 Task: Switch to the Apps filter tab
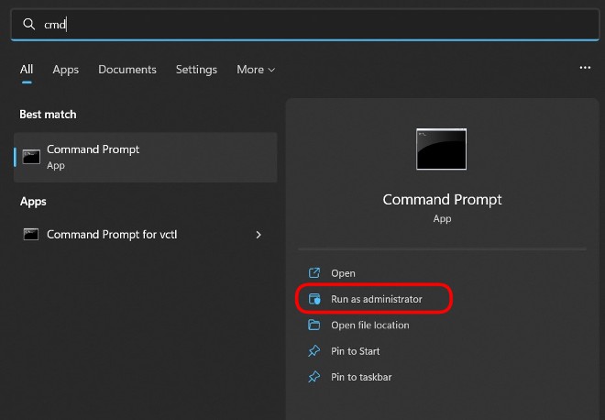(66, 70)
